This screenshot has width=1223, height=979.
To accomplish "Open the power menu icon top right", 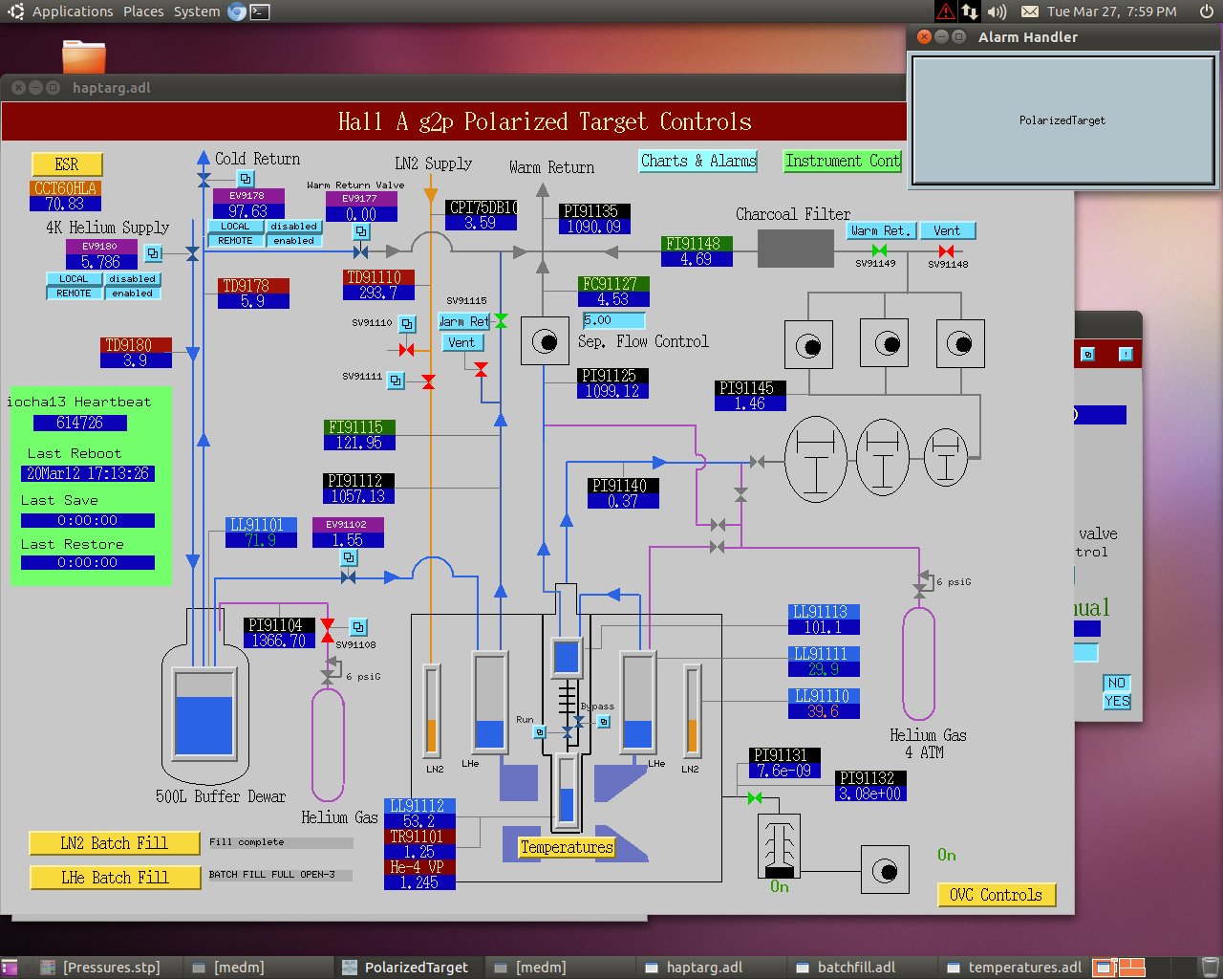I will tap(1207, 11).
